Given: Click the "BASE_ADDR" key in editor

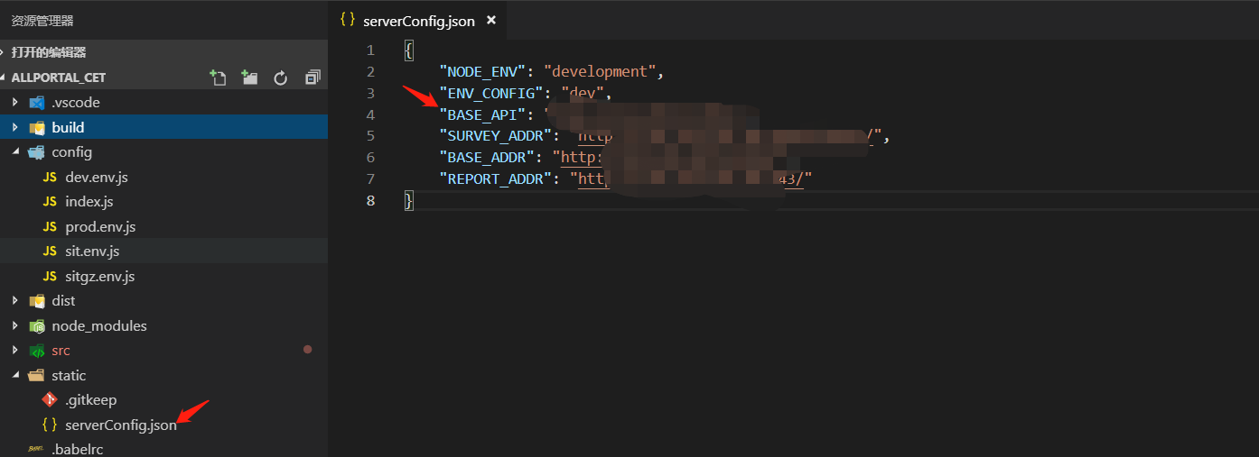Looking at the screenshot, I should pos(488,158).
